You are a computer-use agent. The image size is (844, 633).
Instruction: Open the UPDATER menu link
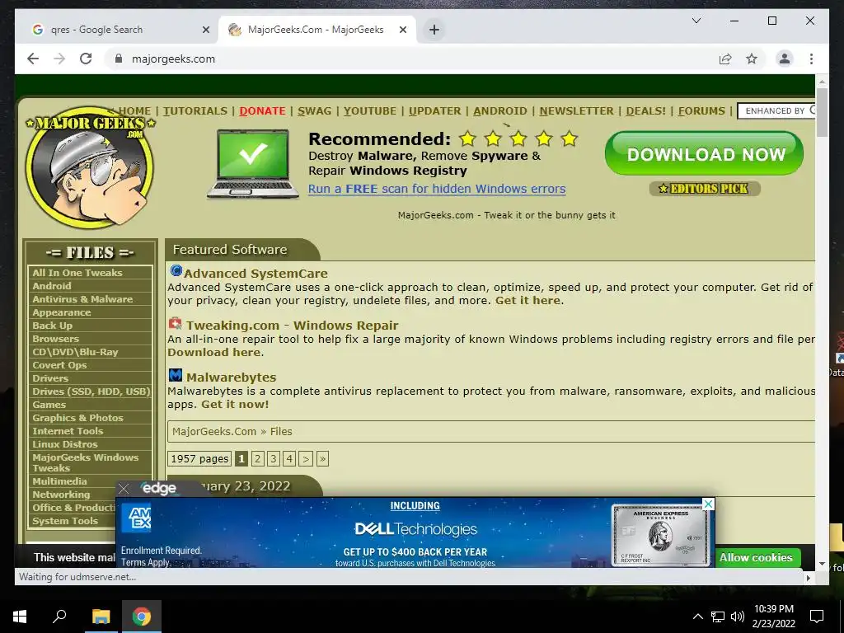pyautogui.click(x=435, y=111)
